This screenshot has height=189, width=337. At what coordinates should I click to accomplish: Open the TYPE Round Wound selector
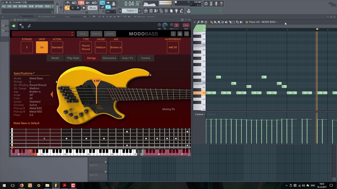[x=86, y=47]
